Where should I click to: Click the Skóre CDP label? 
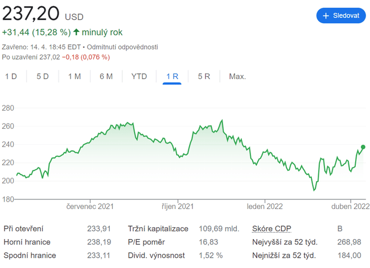(x=272, y=229)
